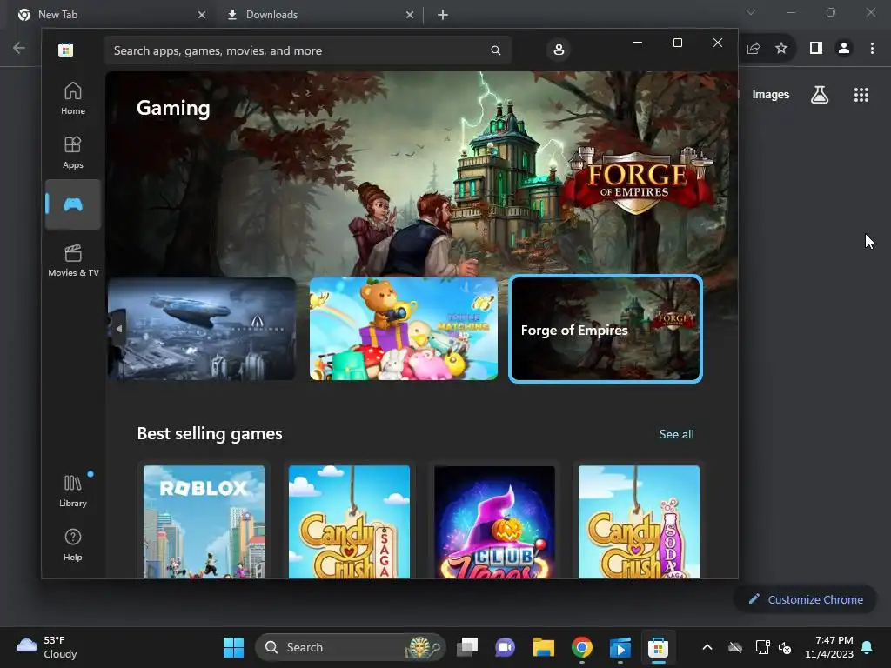The width and height of the screenshot is (891, 668).
Task: Click the muted volume tray icon
Action: coord(786,647)
